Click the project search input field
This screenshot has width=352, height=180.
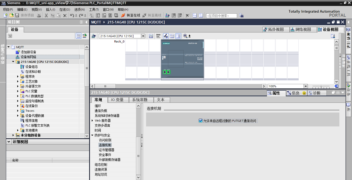click(x=221, y=16)
